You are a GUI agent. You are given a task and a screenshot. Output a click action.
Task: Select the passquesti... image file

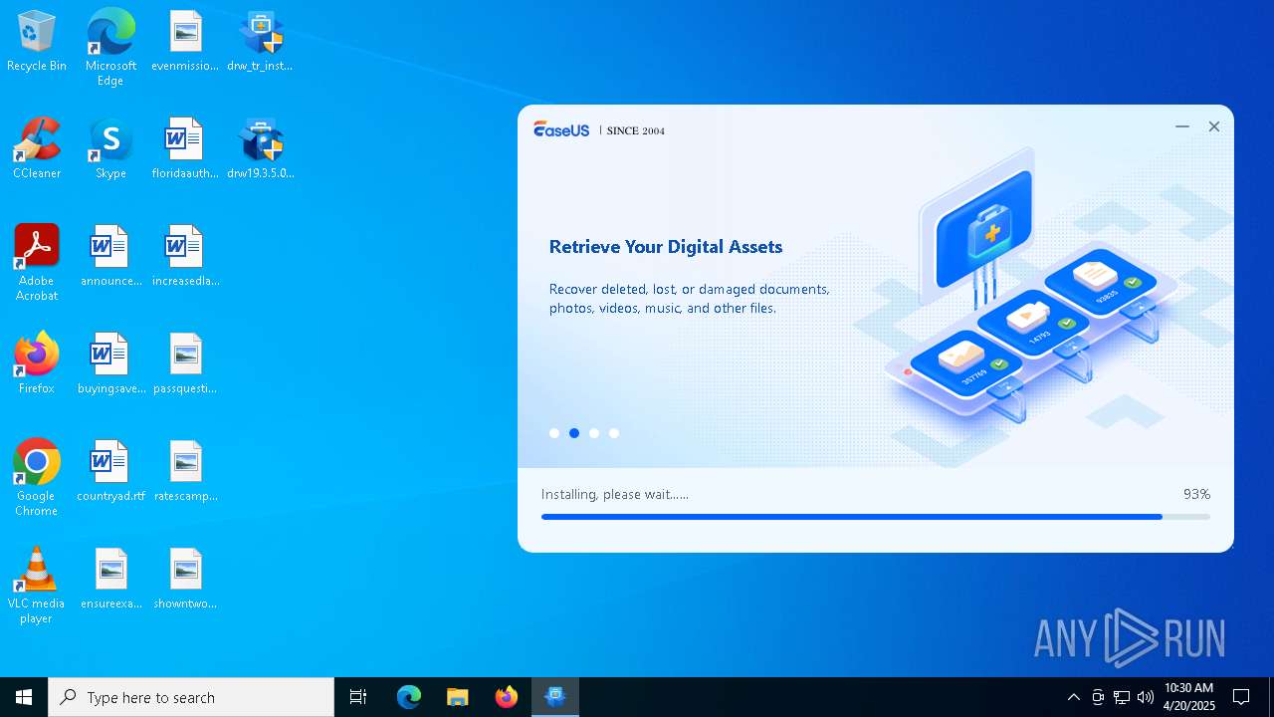coord(185,364)
